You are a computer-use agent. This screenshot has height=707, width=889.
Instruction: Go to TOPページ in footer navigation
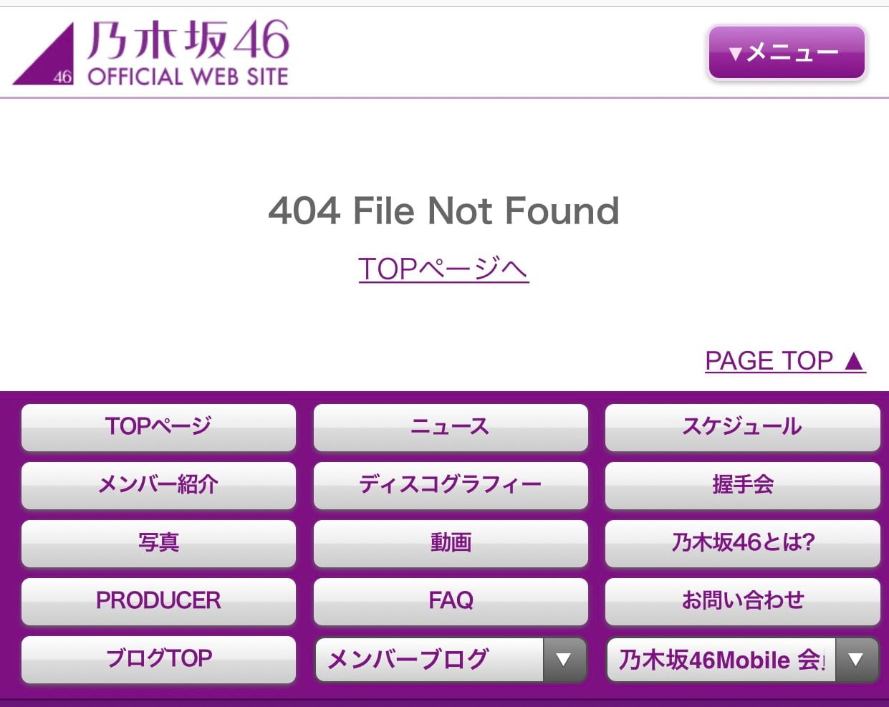click(158, 427)
